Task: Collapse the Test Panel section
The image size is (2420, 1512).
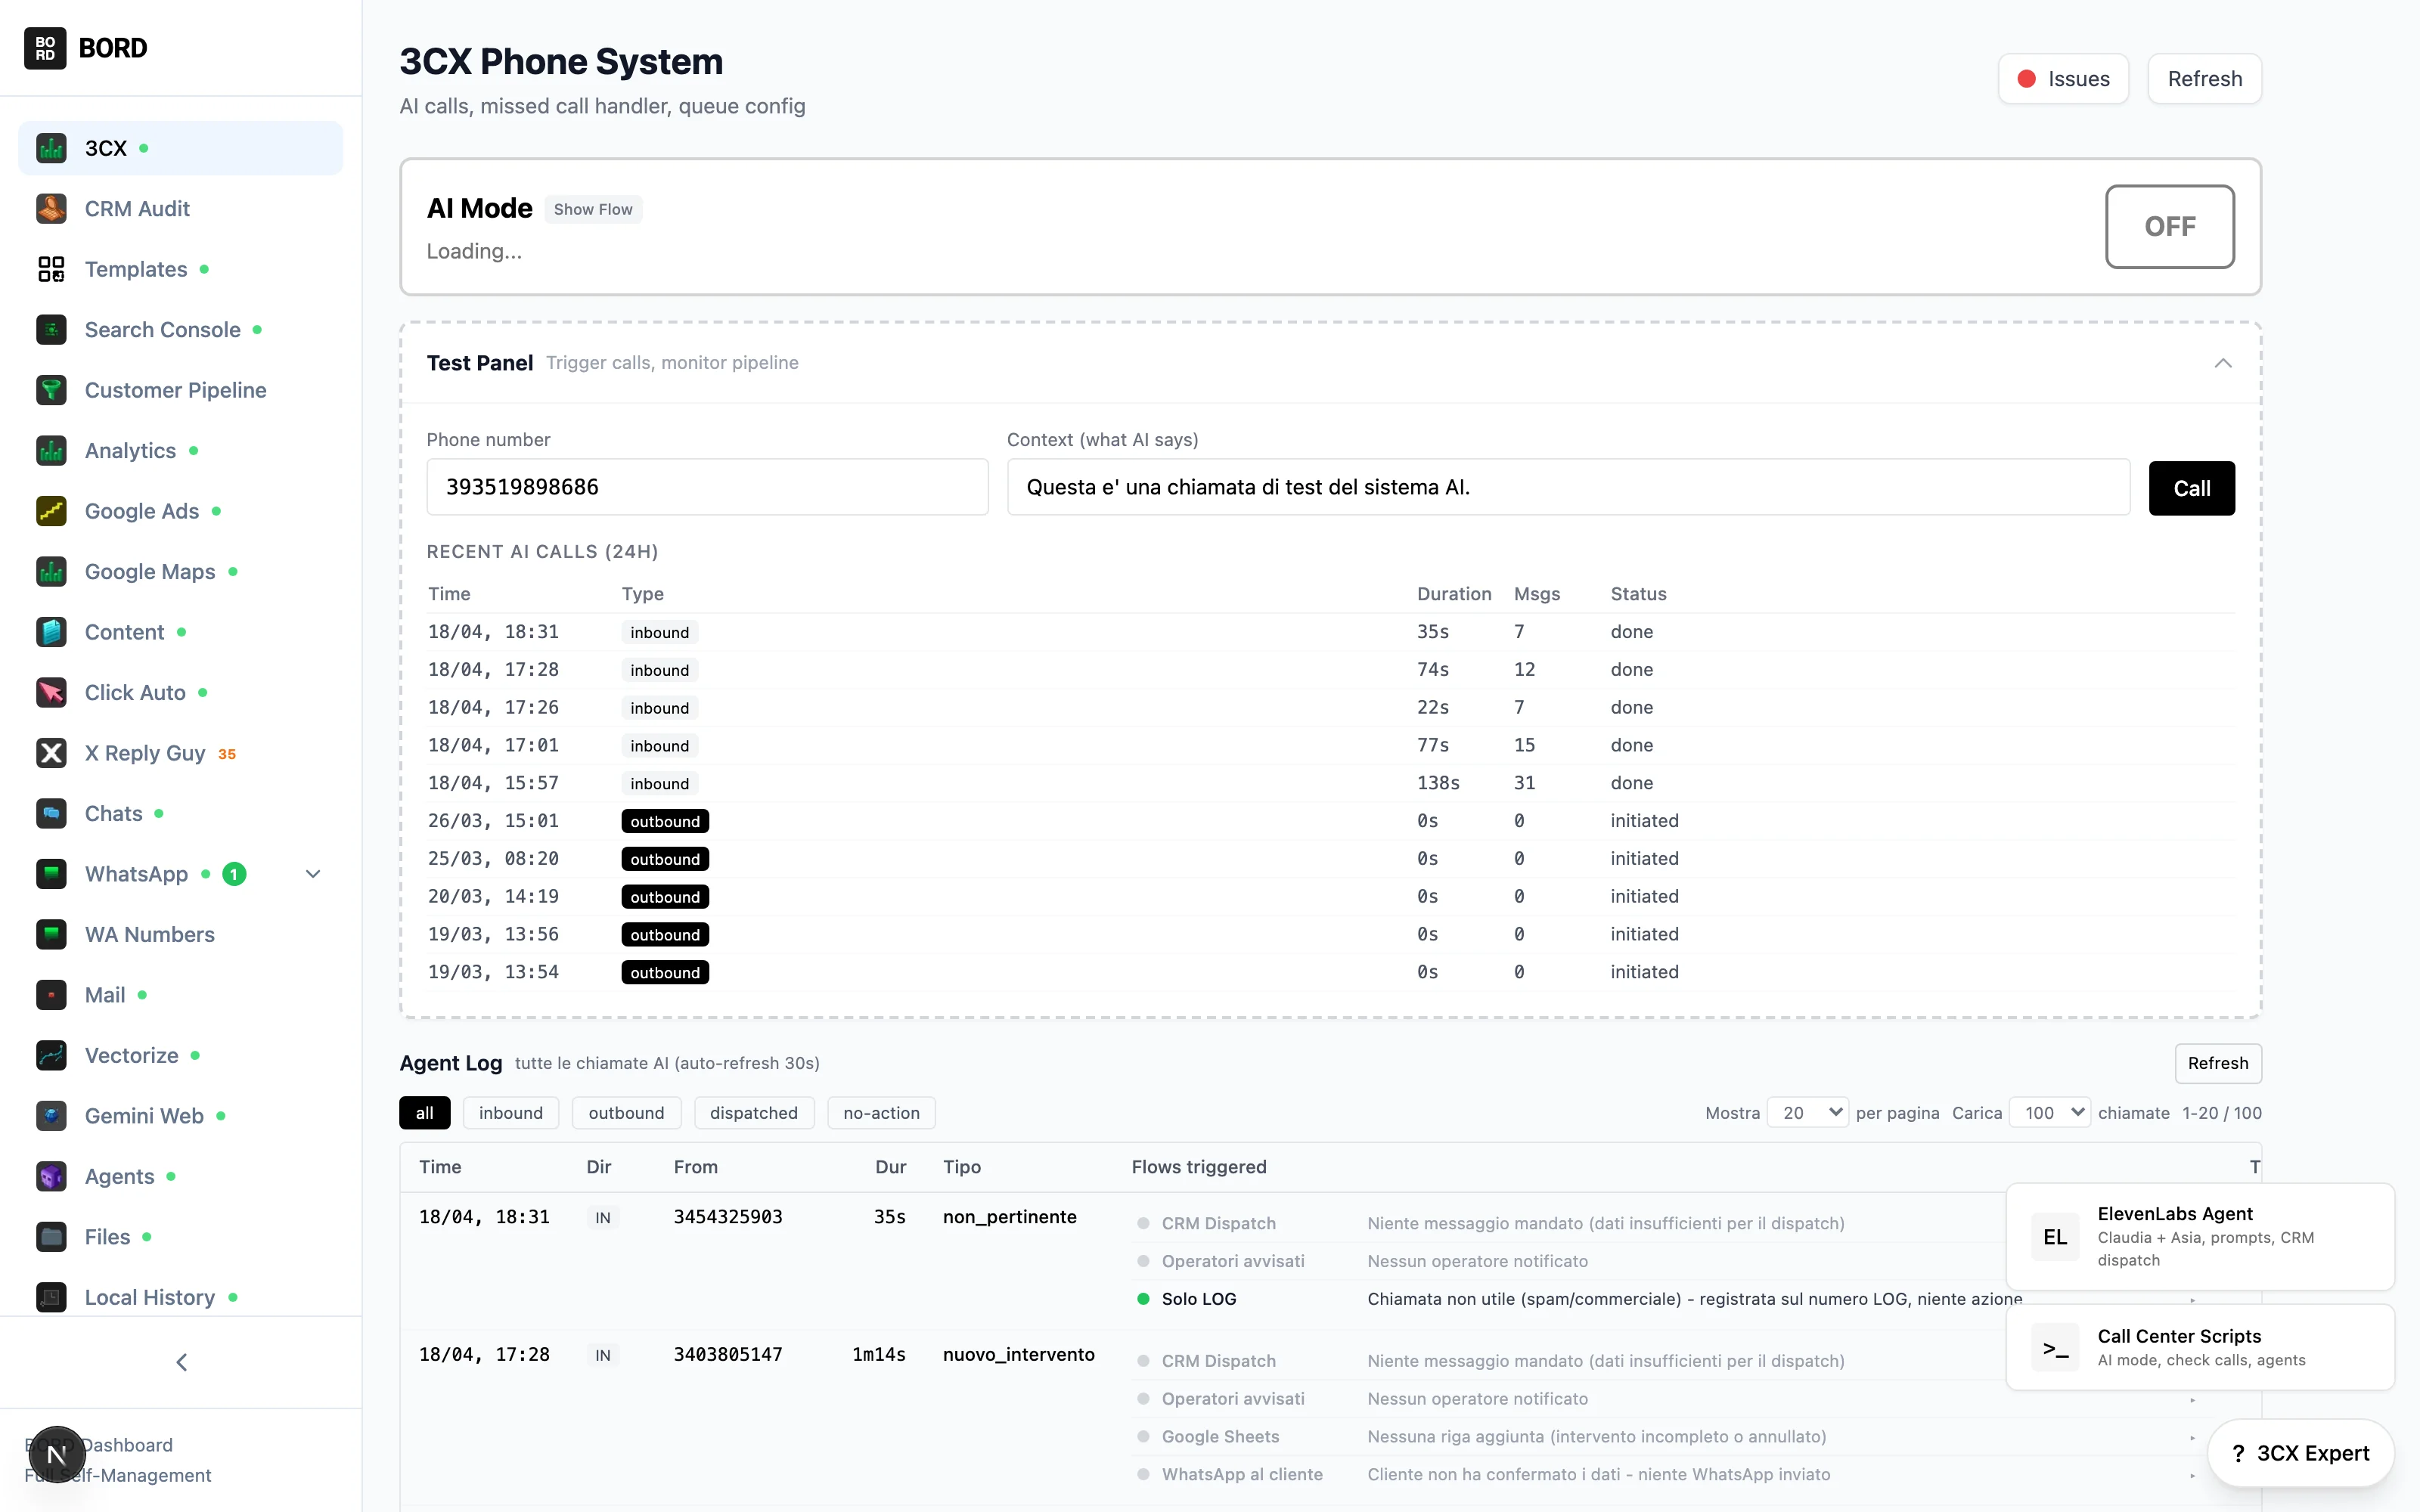Action: point(2222,363)
